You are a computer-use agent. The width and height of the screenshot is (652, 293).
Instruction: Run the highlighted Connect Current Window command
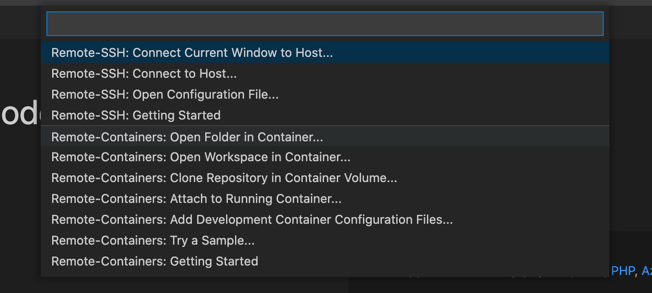(x=192, y=53)
